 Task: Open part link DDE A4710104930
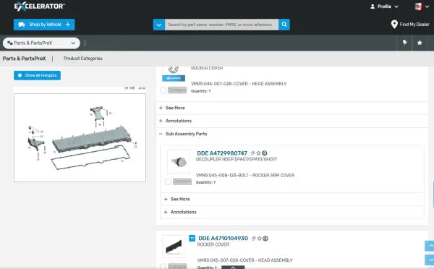tap(223, 239)
